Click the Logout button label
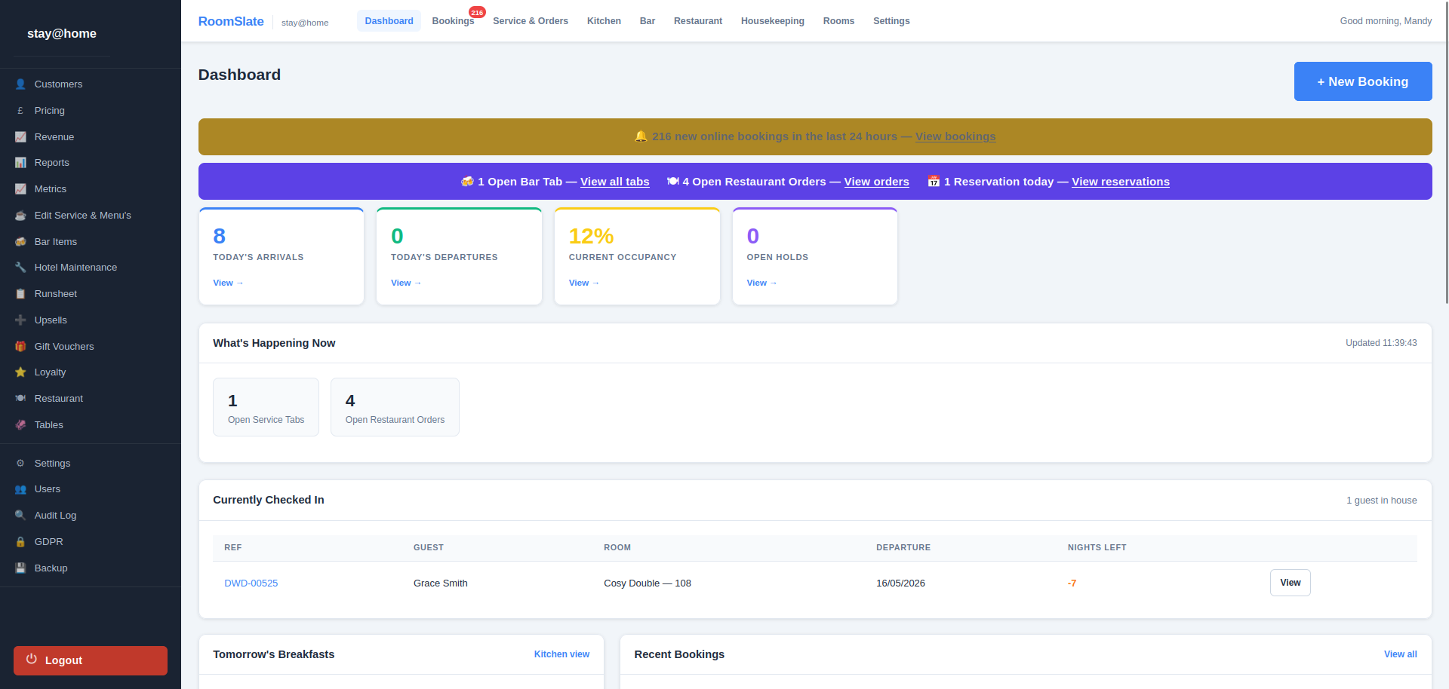 click(63, 660)
